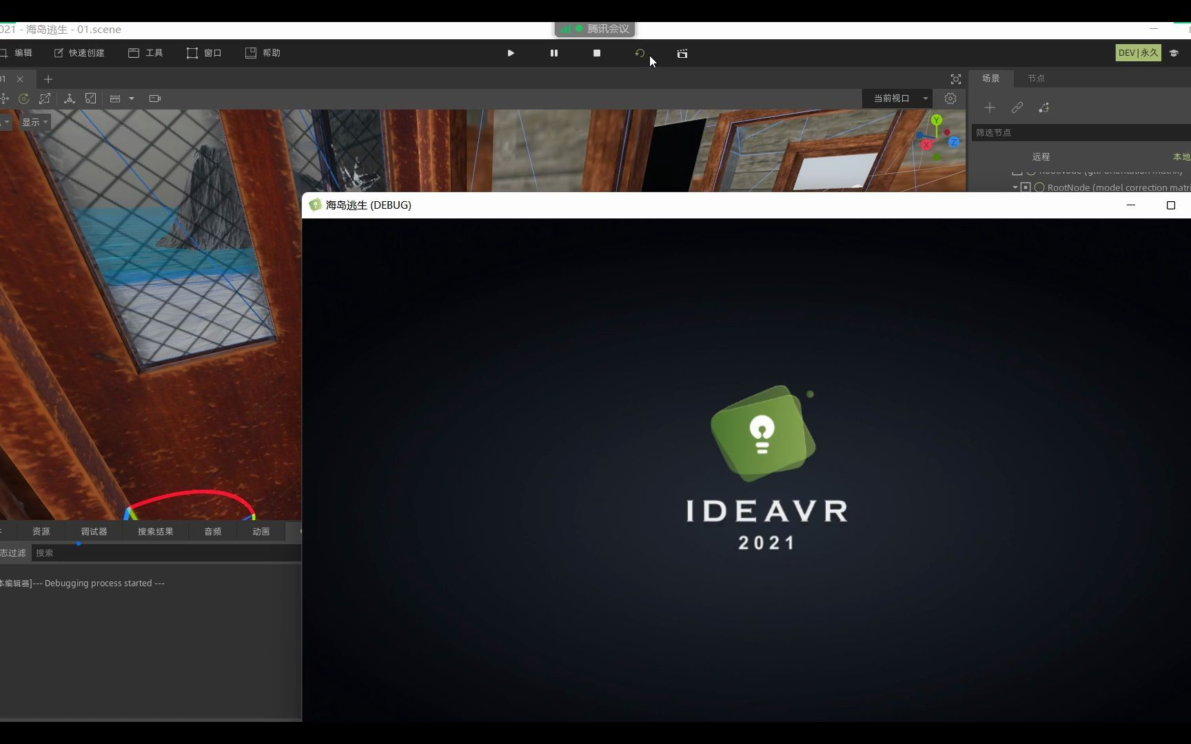Click the Debugging process started log line
1191x744 pixels.
coord(83,583)
